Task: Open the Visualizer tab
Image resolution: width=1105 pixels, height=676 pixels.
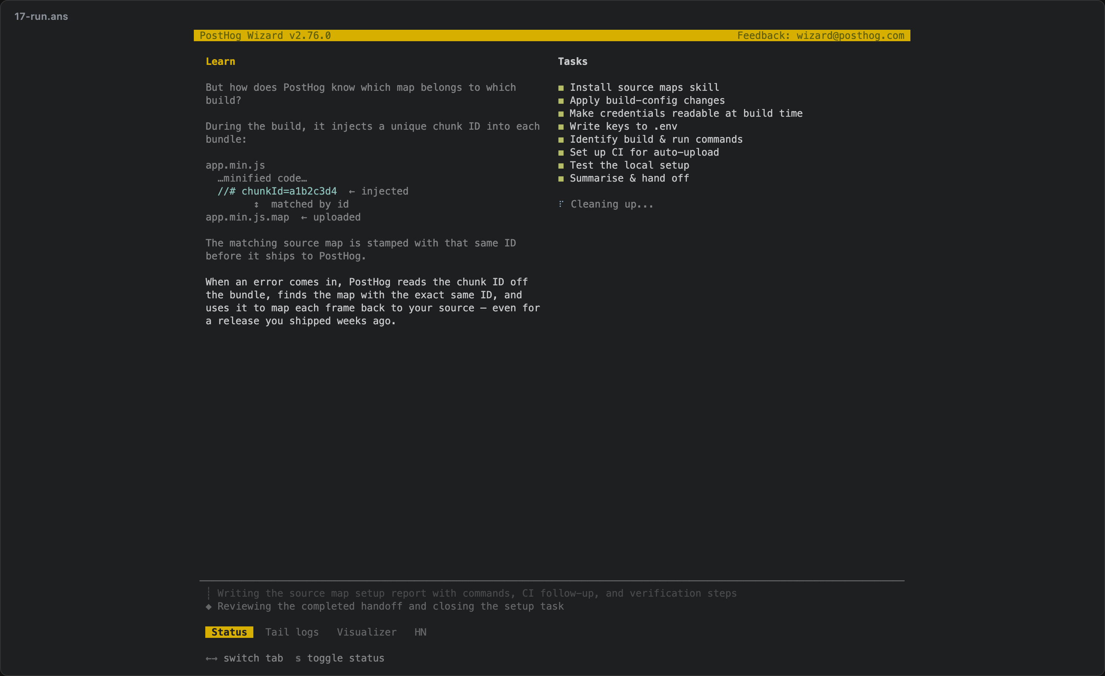Action: tap(367, 632)
